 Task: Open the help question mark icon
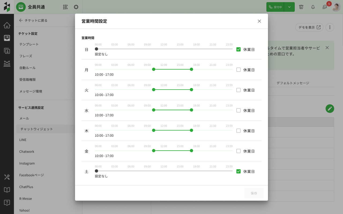[7, 203]
